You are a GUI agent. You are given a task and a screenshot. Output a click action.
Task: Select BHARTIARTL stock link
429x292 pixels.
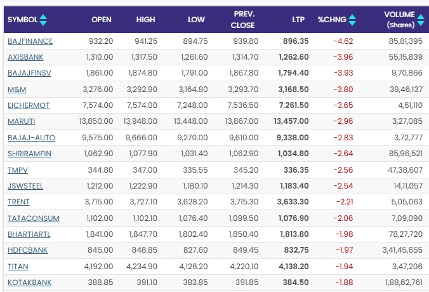click(30, 234)
